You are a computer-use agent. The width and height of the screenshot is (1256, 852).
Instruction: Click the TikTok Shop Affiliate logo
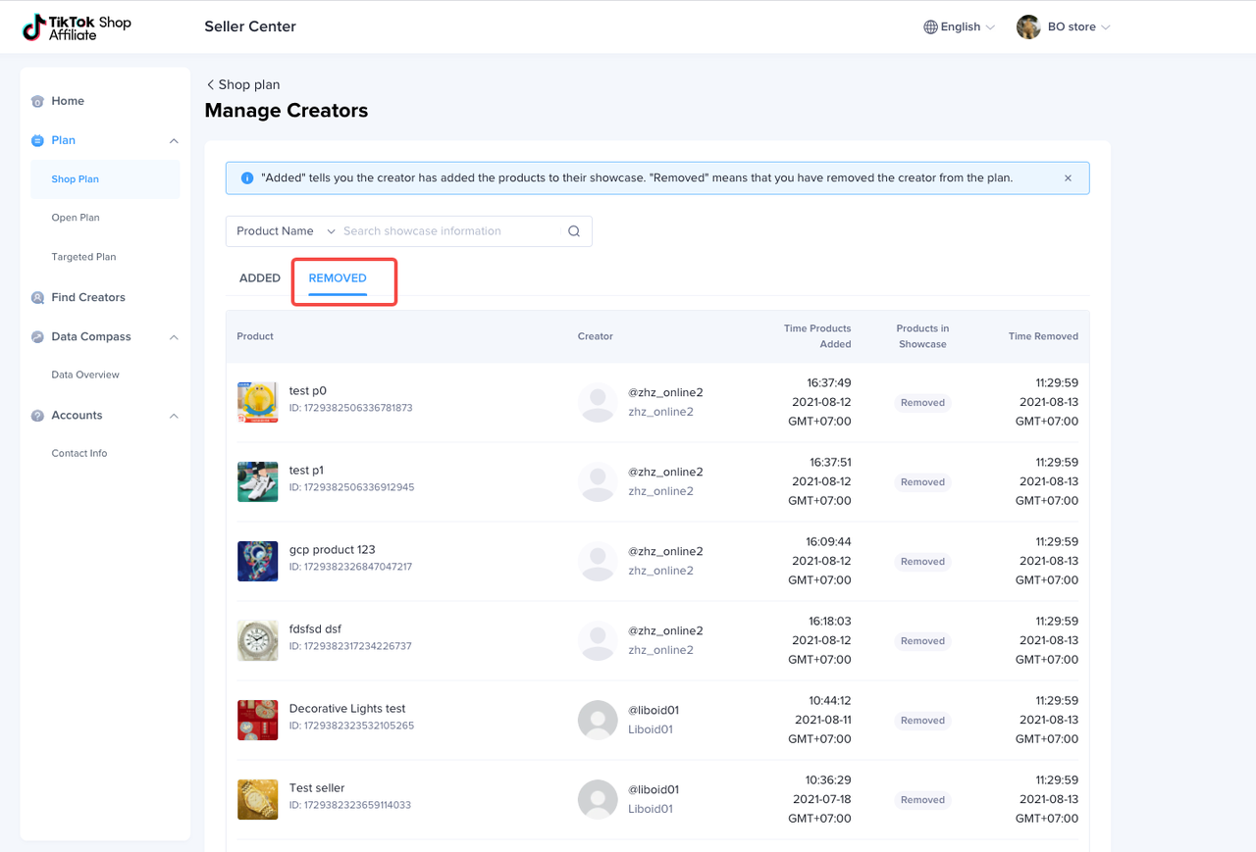coord(77,27)
